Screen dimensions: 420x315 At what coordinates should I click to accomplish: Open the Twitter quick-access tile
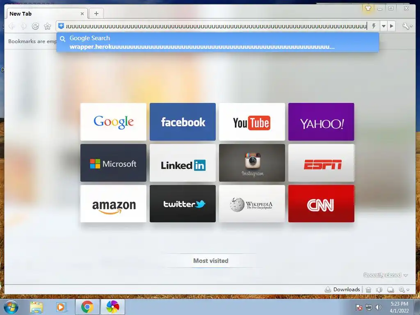[183, 203]
